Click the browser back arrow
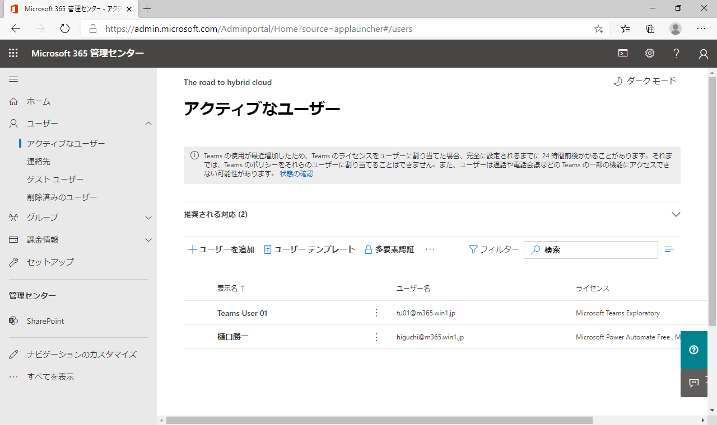The image size is (717, 425). (16, 29)
